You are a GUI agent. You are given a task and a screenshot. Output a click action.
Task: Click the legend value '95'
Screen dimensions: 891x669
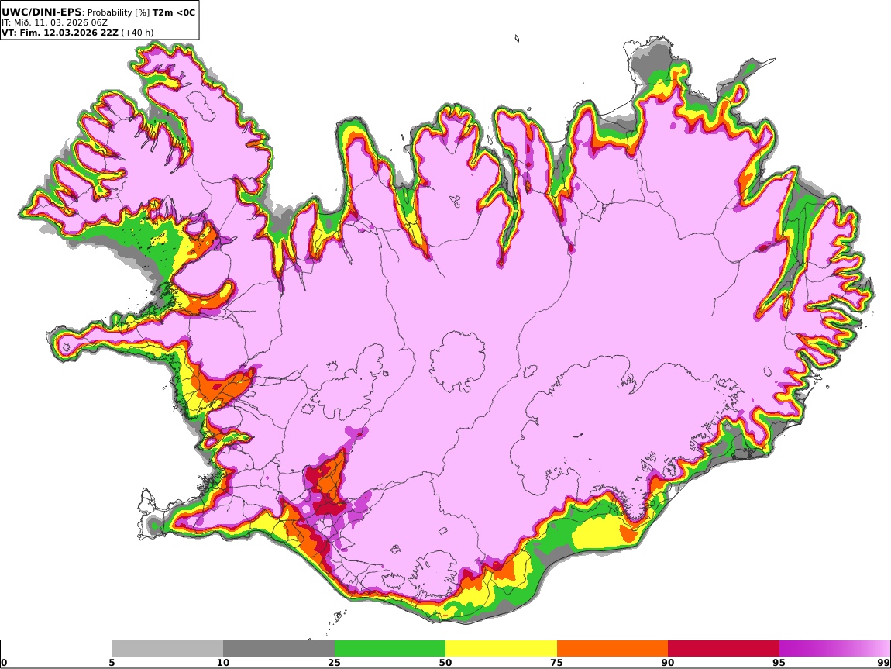point(779,663)
